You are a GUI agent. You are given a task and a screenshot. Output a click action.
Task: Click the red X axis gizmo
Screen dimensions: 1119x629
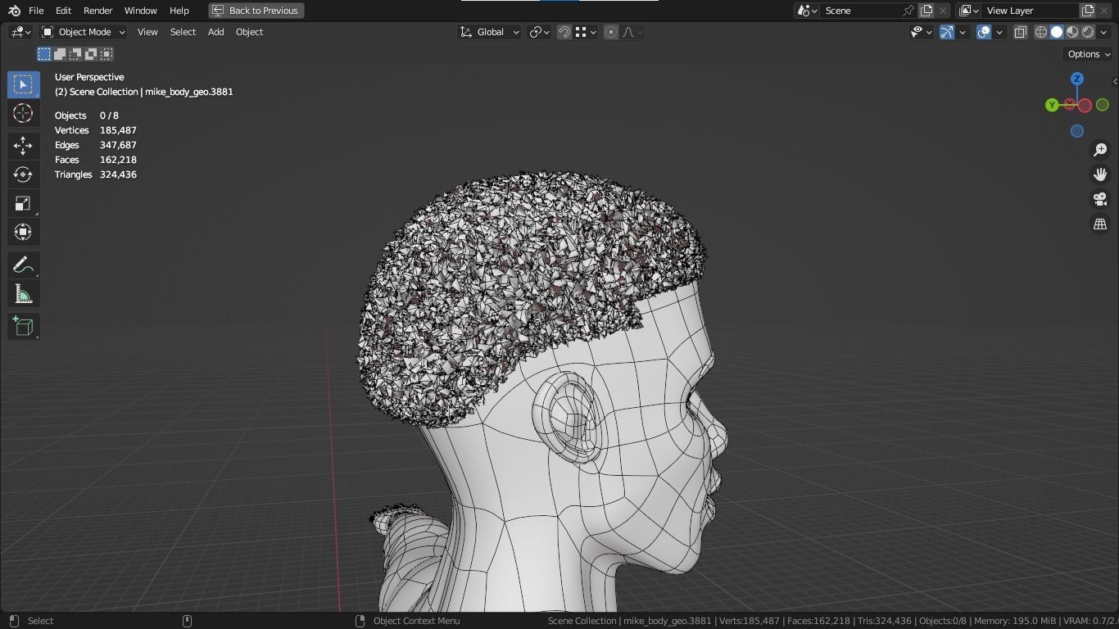tap(1085, 106)
